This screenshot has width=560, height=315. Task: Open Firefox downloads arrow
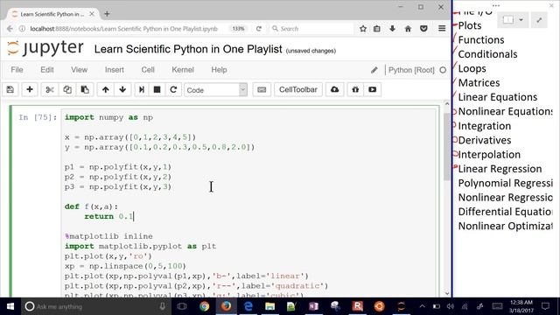point(392,29)
